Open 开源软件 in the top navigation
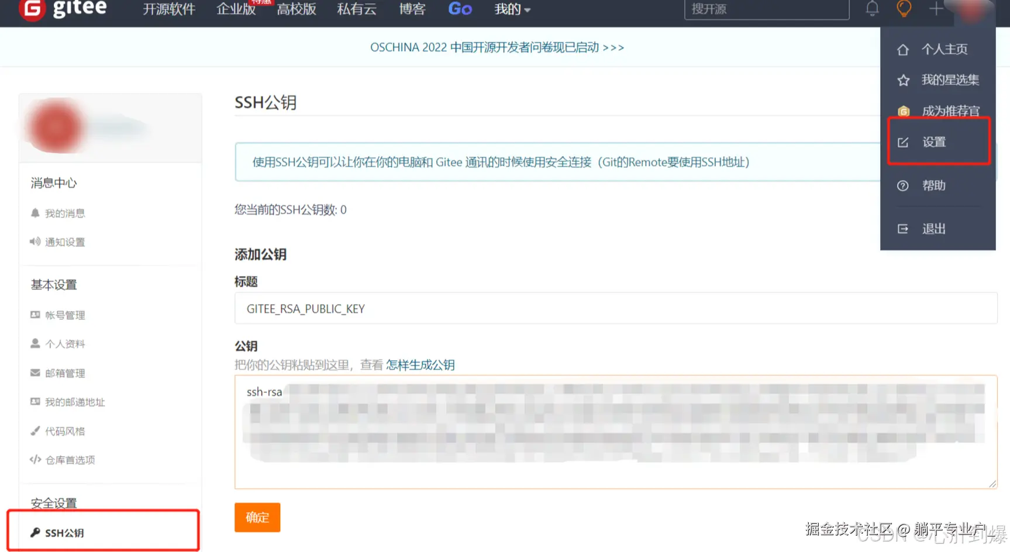Viewport: 1010px width, 552px height. (169, 9)
